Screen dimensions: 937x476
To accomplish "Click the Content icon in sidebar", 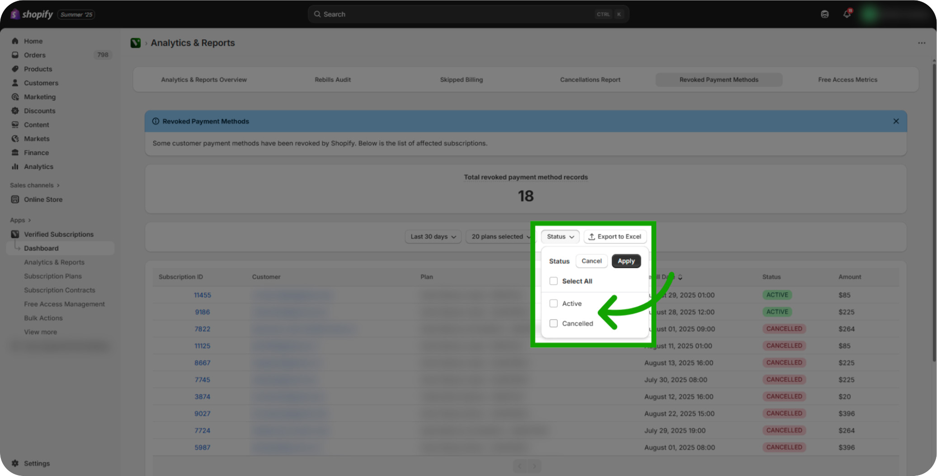I will tap(15, 125).
